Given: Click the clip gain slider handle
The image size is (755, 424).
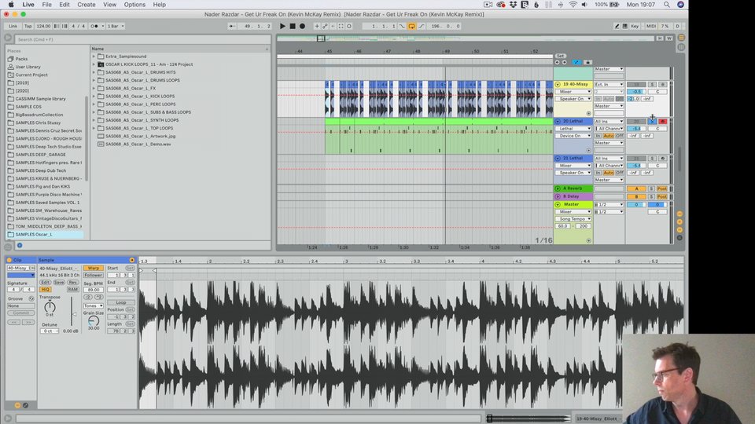Looking at the screenshot, I should click(x=74, y=314).
